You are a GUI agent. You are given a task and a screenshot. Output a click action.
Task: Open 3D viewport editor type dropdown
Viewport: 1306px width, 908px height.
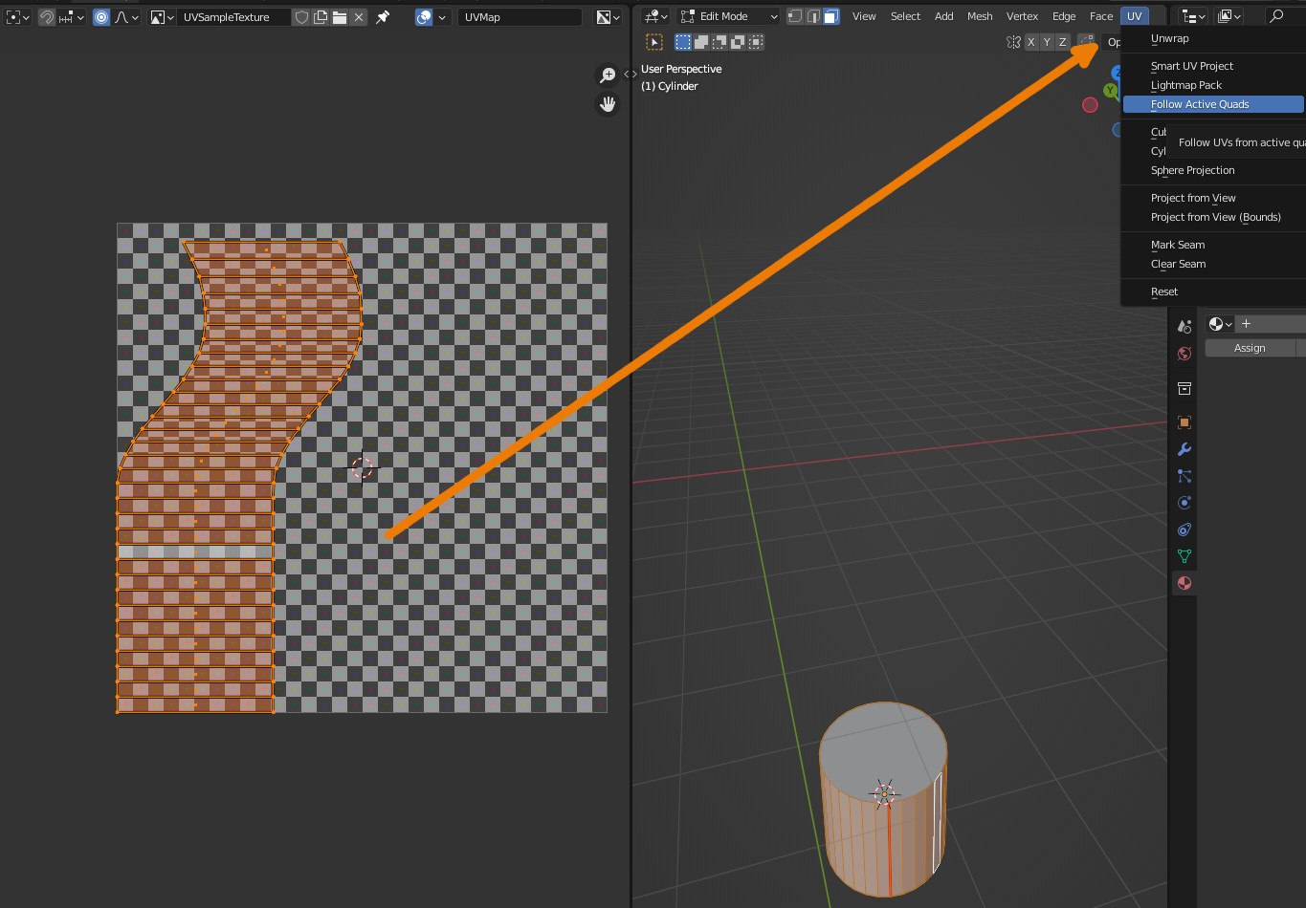(x=656, y=16)
